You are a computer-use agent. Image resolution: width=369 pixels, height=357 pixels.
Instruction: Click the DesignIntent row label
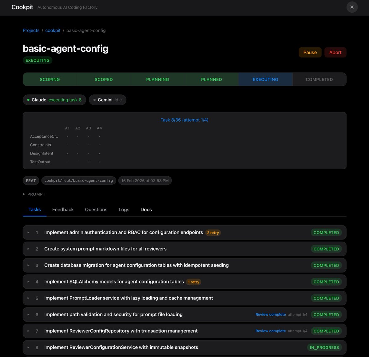coord(42,153)
